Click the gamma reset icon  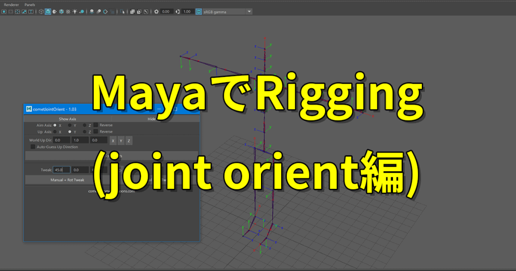click(177, 12)
